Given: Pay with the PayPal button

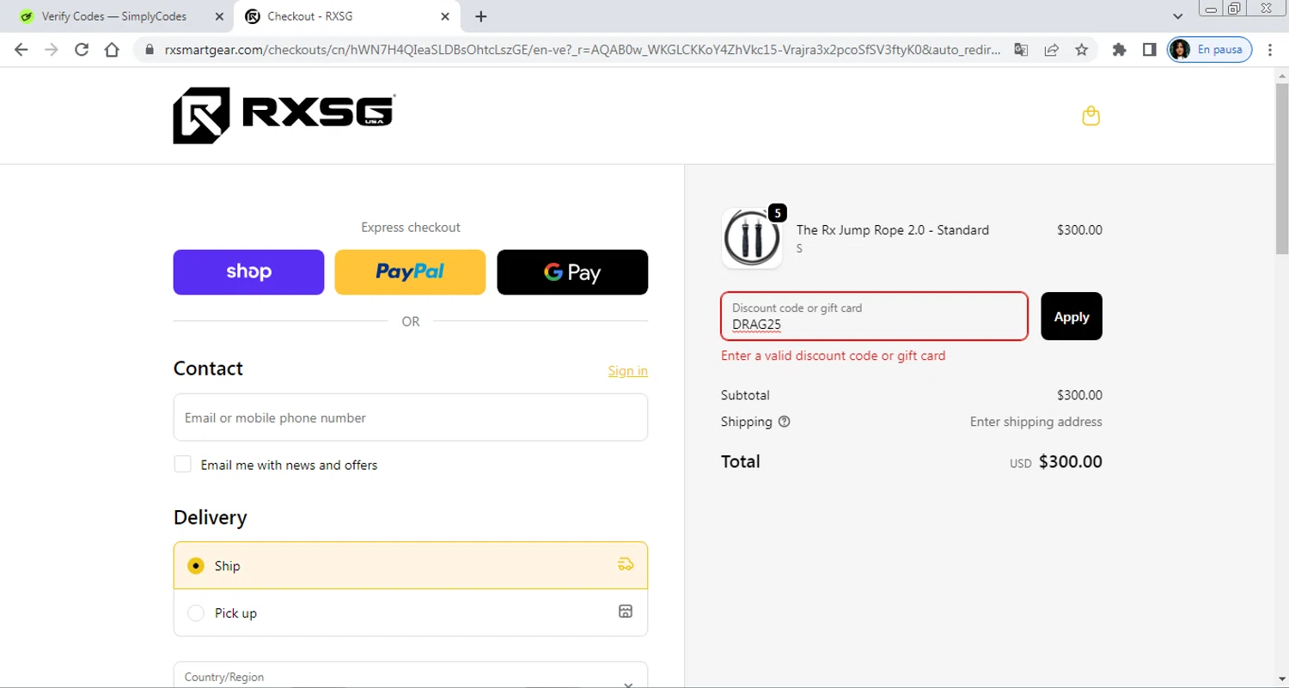Looking at the screenshot, I should point(410,272).
